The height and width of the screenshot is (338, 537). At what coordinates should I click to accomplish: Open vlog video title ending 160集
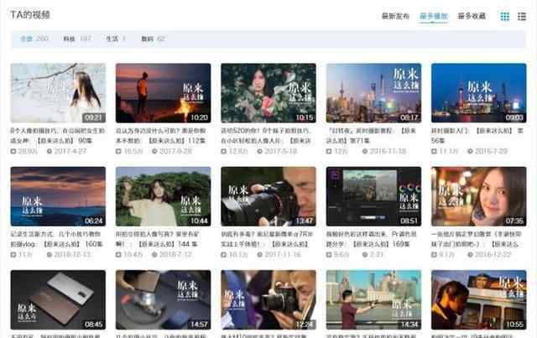(56, 239)
